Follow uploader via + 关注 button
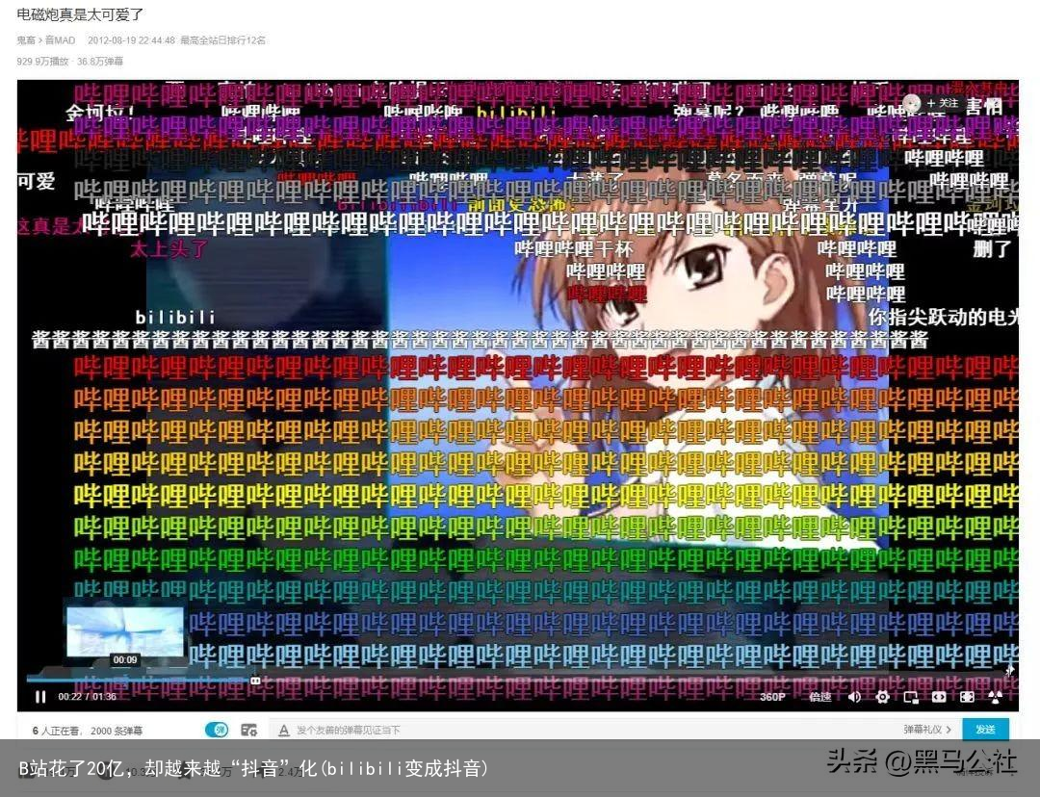The width and height of the screenshot is (1040, 797). coord(943,103)
